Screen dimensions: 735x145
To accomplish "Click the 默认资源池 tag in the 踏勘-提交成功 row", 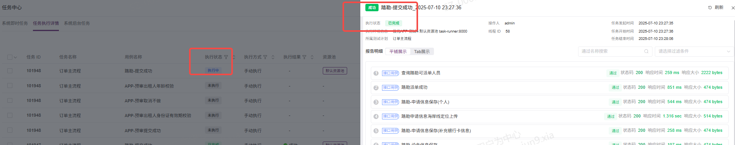I will click(x=335, y=71).
